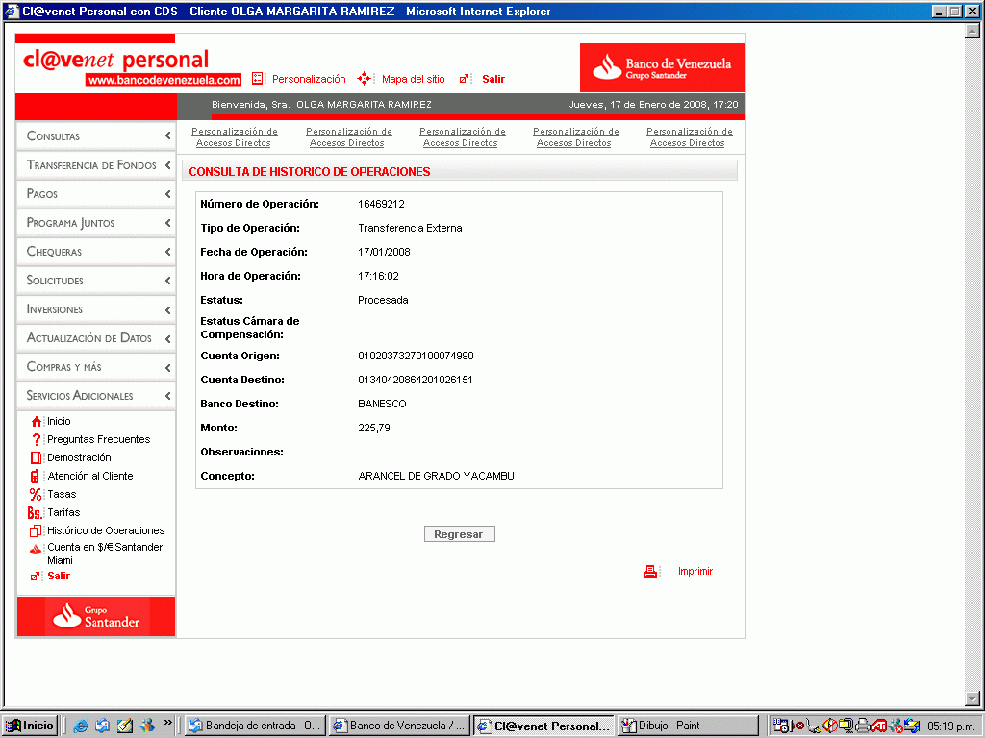The width and height of the screenshot is (985, 738).
Task: Click the system tray printer icon
Action: tap(863, 726)
